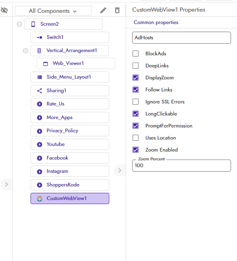Click the pencil rename icon
This screenshot has width=237, height=261.
point(103,10)
